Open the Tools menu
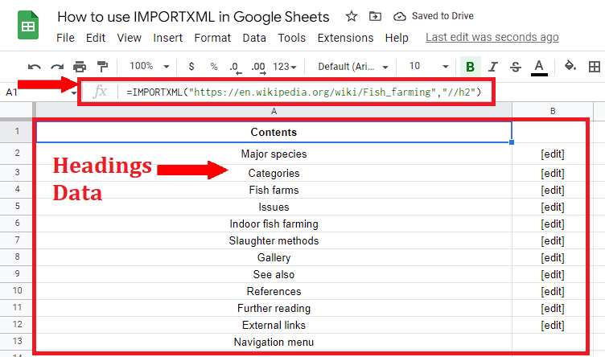This screenshot has height=357, width=605. (291, 38)
